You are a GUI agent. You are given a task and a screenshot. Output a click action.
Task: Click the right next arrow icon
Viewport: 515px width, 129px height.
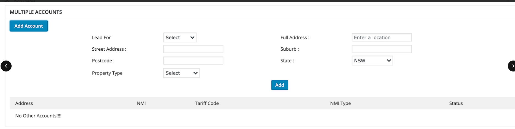[x=512, y=66]
